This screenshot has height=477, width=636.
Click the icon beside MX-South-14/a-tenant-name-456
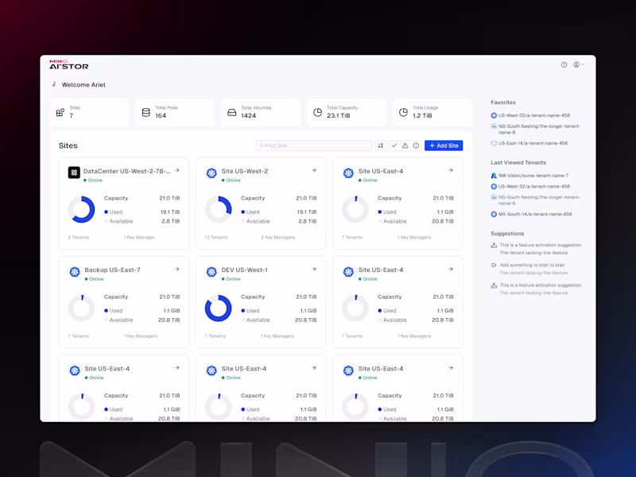pyautogui.click(x=494, y=214)
